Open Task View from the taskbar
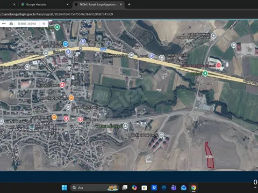This screenshot has width=258, height=193. click(x=125, y=188)
